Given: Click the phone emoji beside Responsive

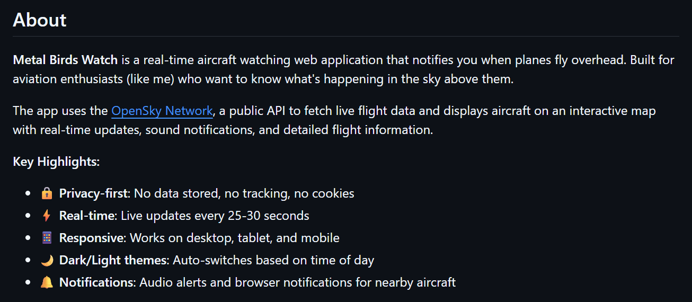Looking at the screenshot, I should pos(47,238).
